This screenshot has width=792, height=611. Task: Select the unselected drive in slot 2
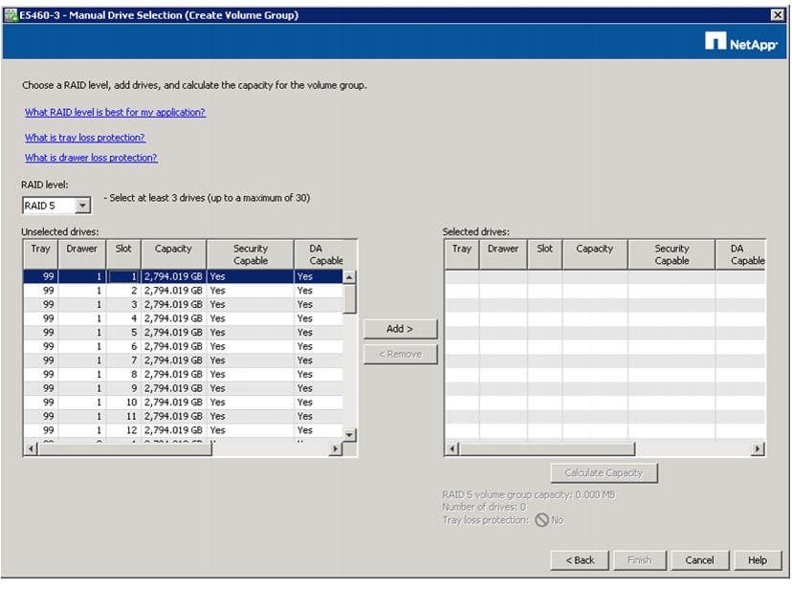click(183, 291)
